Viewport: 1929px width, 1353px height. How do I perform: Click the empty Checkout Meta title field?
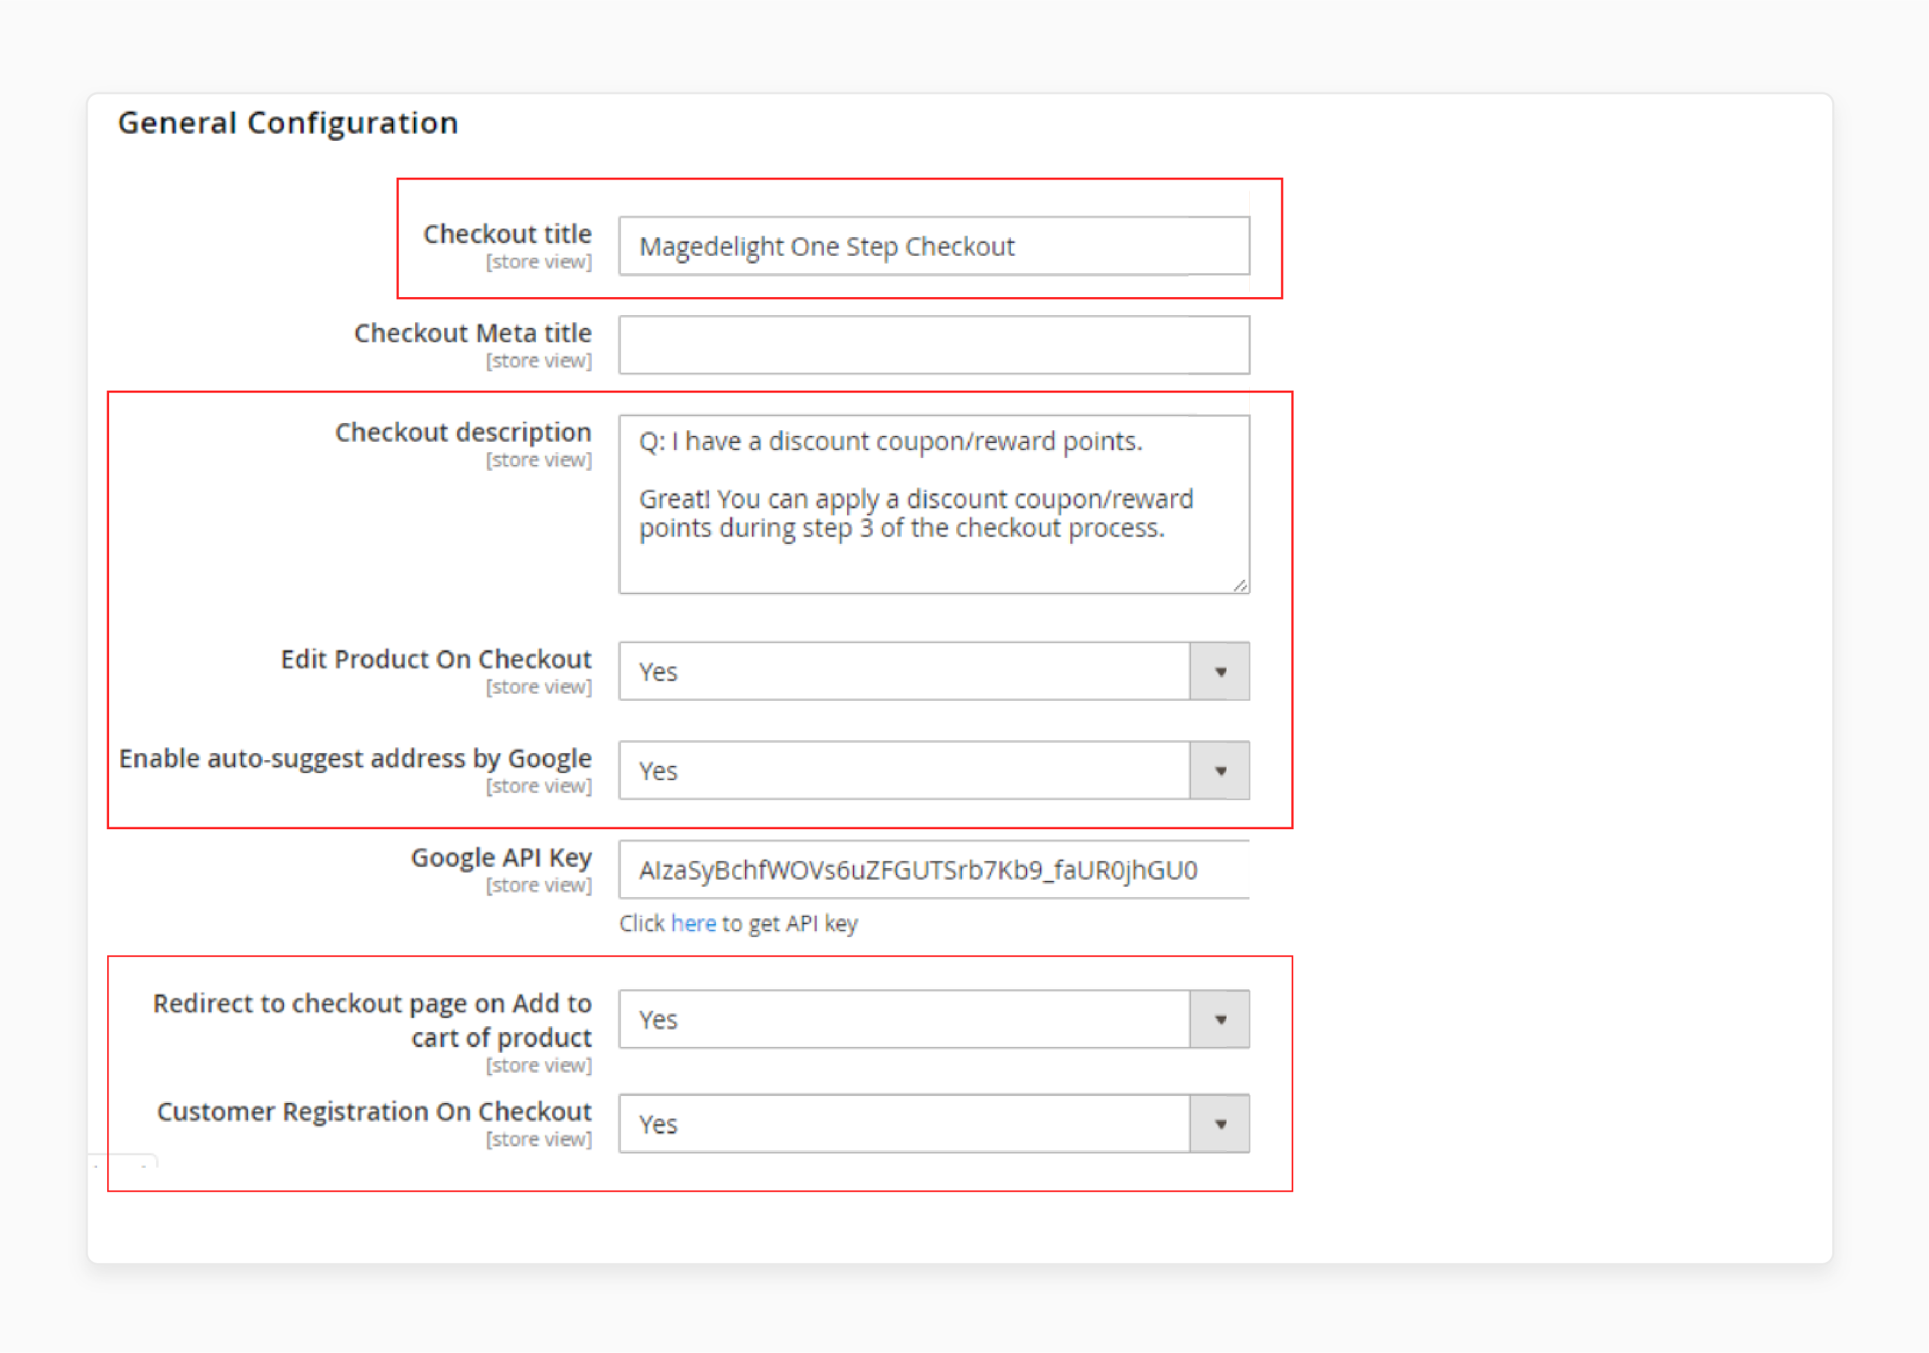pyautogui.click(x=934, y=346)
